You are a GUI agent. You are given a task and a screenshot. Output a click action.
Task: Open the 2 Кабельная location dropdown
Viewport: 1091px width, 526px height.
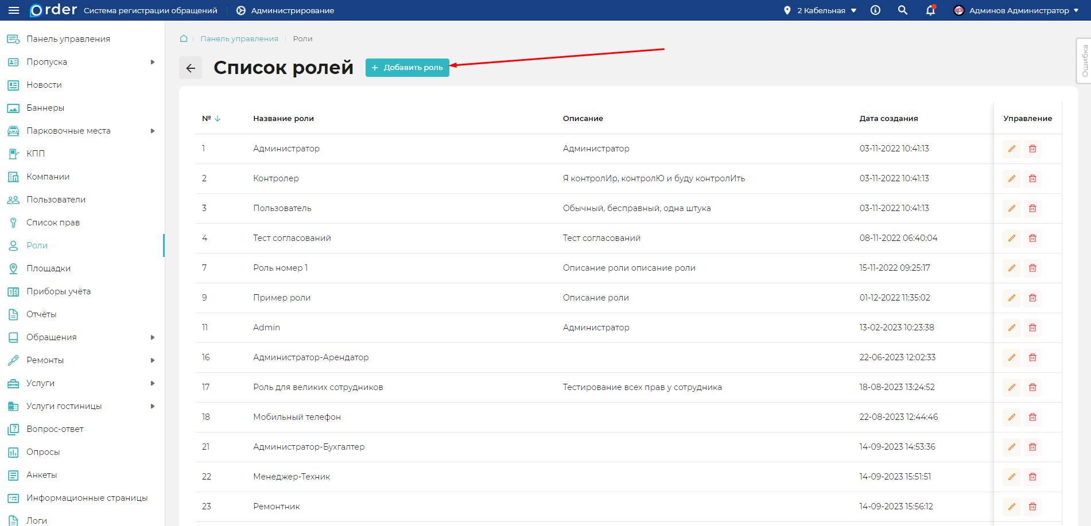[821, 10]
